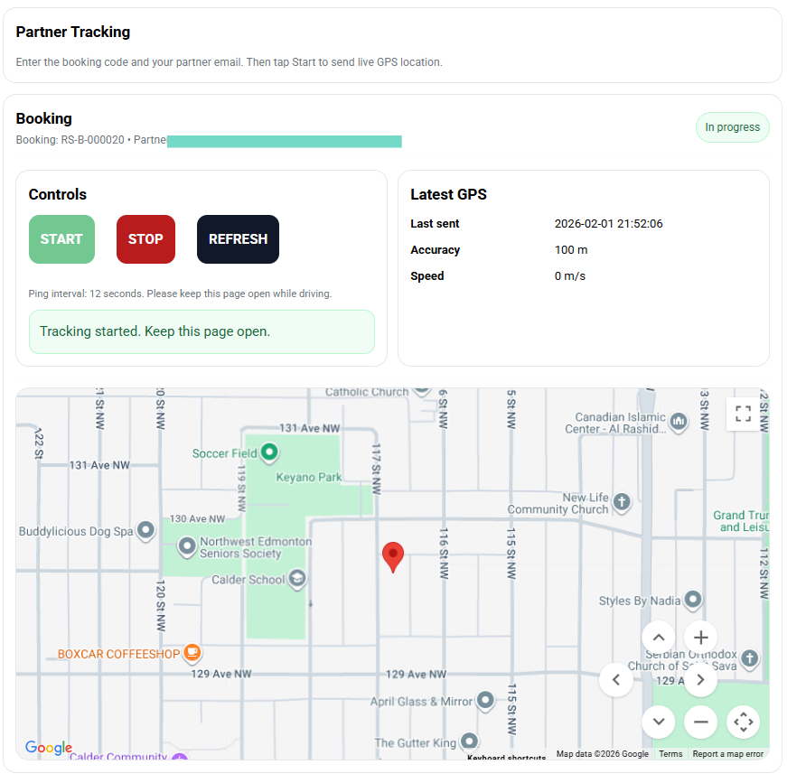This screenshot has width=787, height=783.
Task: Click the Map data ©2026 Google text
Action: (603, 754)
